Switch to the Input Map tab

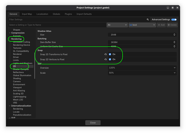(27, 14)
